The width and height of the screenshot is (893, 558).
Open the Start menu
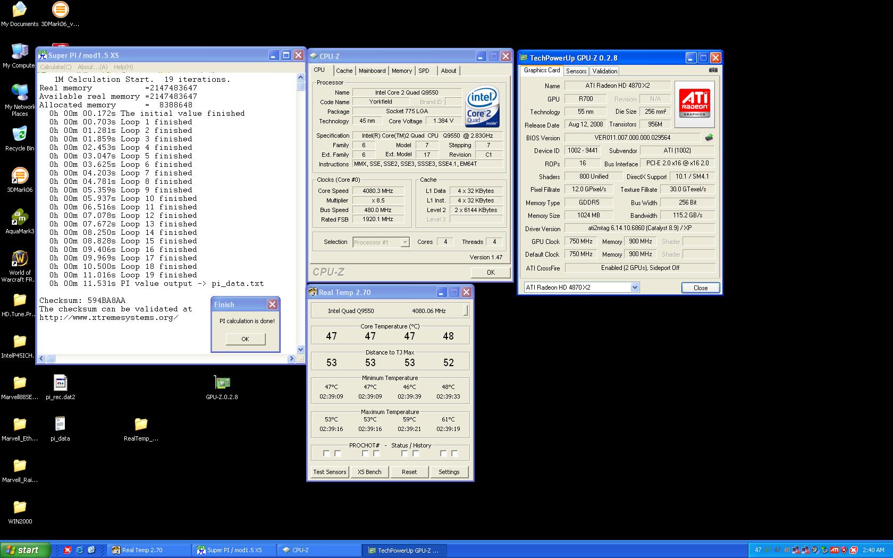pyautogui.click(x=25, y=550)
